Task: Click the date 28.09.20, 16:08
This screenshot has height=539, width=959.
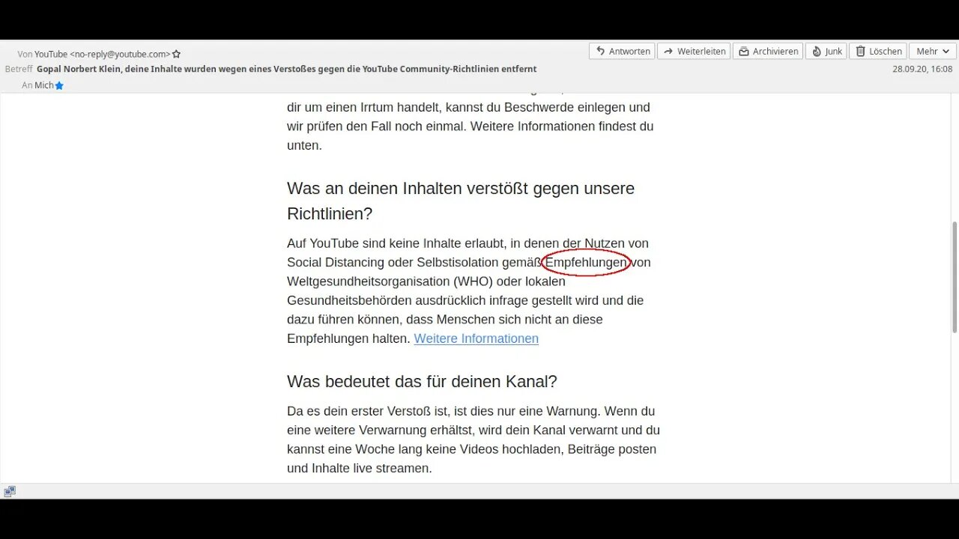Action: [x=922, y=69]
